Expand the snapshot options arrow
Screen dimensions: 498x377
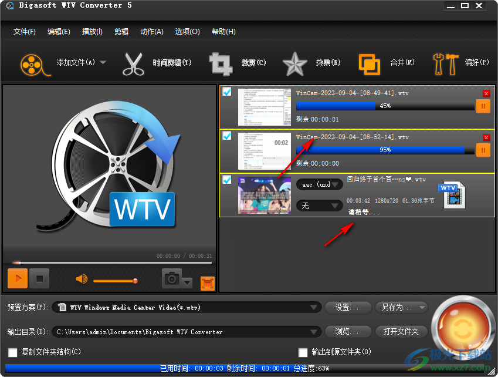(187, 282)
